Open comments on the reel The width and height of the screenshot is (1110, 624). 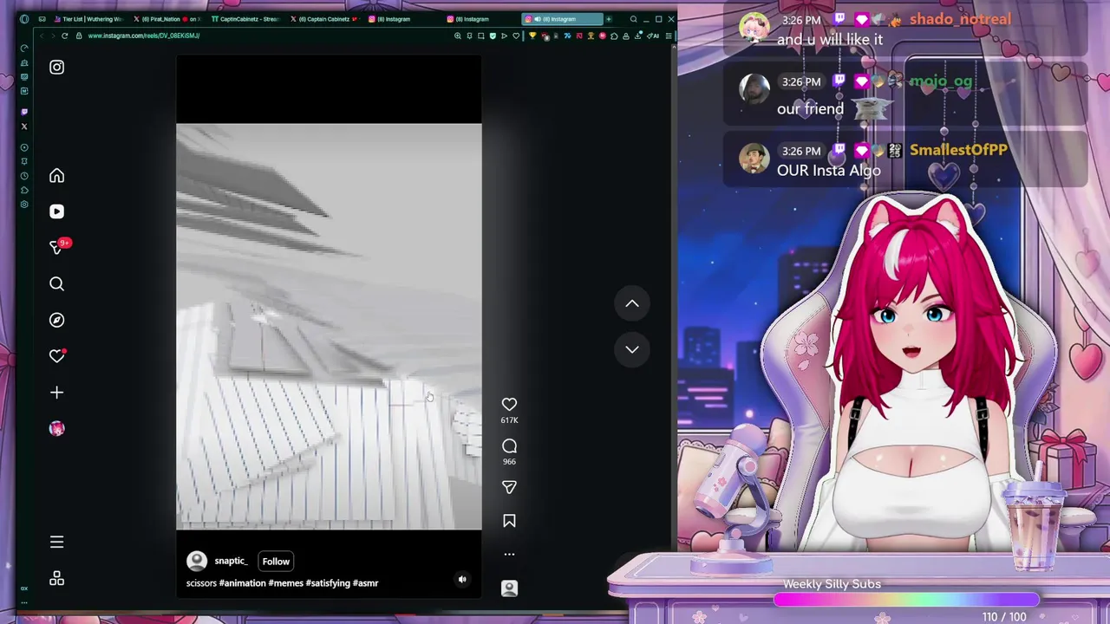[x=509, y=446]
